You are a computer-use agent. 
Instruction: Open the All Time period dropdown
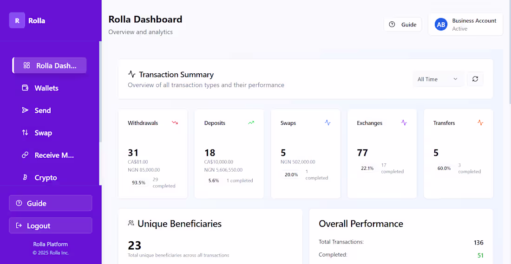point(438,79)
